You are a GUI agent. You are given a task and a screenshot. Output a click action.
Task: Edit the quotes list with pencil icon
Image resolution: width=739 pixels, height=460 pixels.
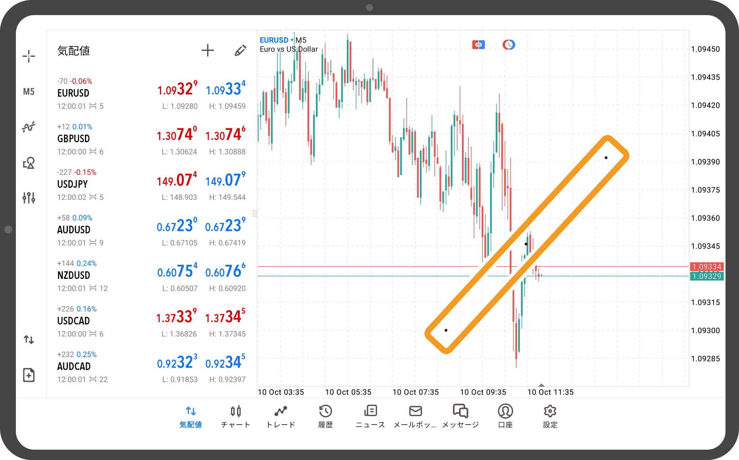[x=240, y=50]
